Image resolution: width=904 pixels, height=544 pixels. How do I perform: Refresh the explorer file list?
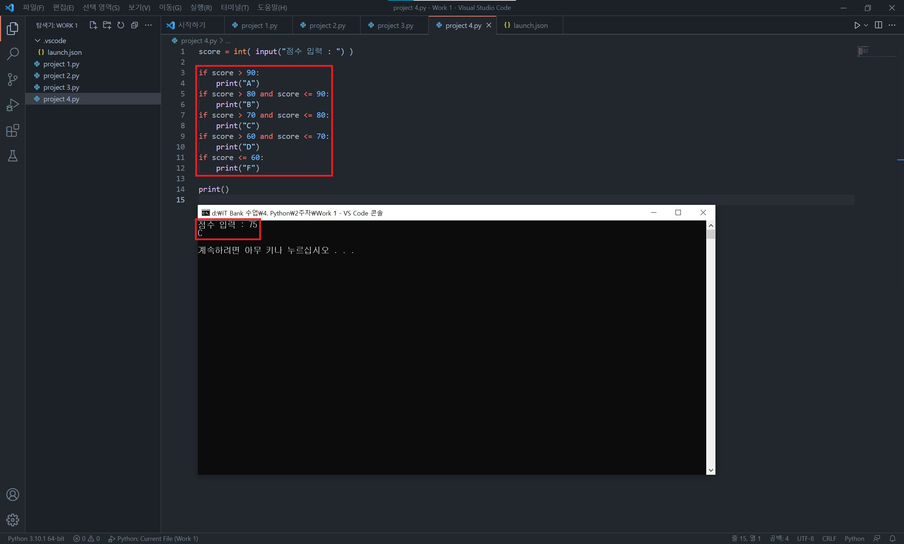(120, 25)
